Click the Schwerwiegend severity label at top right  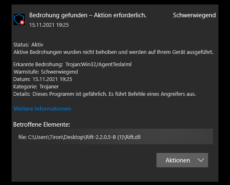194,15
